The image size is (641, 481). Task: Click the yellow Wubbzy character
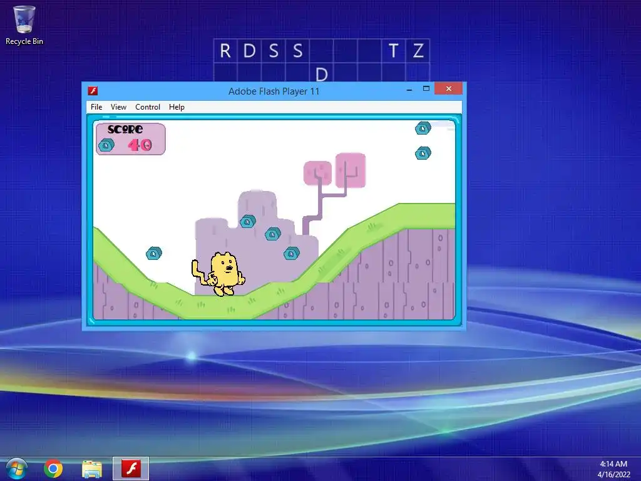220,273
